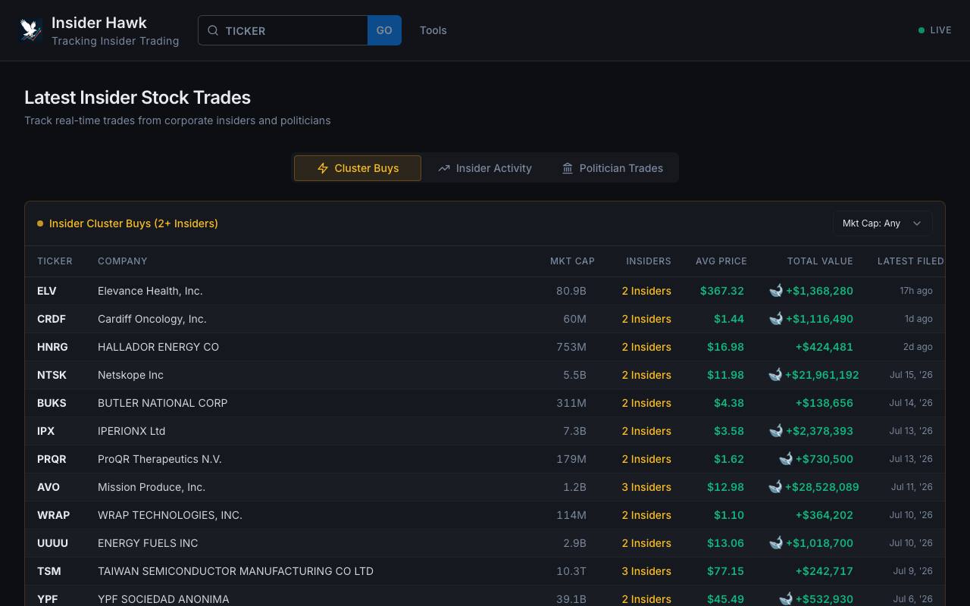Screen dimensions: 970x606
Task: Click TAIWAN SEMICONDUCTOR MANUFACTURING CO LTD name
Action: tap(236, 571)
